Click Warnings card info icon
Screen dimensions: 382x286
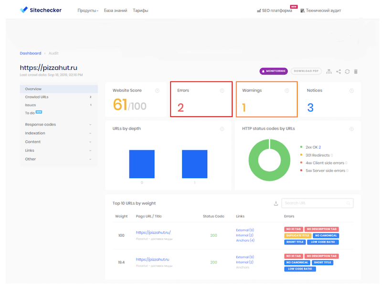click(x=287, y=91)
